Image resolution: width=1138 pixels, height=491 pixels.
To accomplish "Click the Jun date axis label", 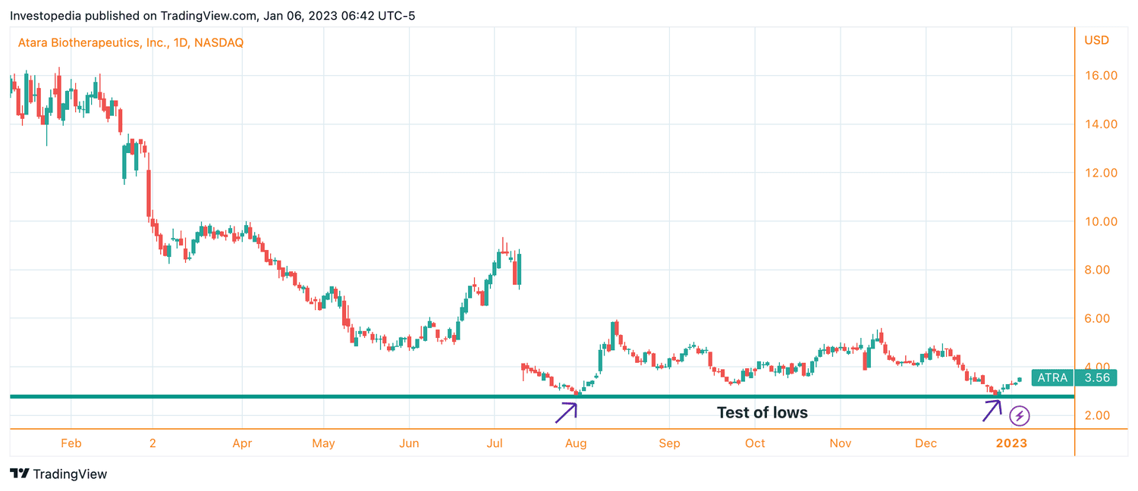I will [x=409, y=443].
